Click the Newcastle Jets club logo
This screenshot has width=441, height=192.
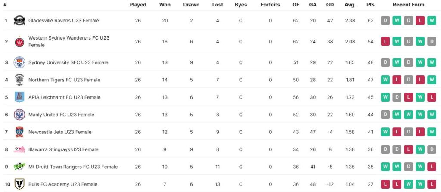(x=19, y=132)
